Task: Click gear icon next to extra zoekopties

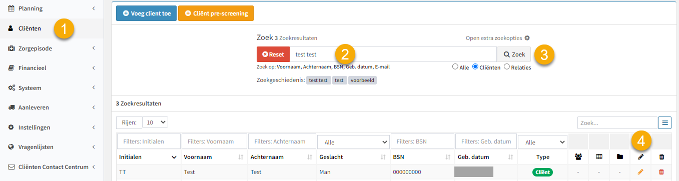Action: point(527,38)
